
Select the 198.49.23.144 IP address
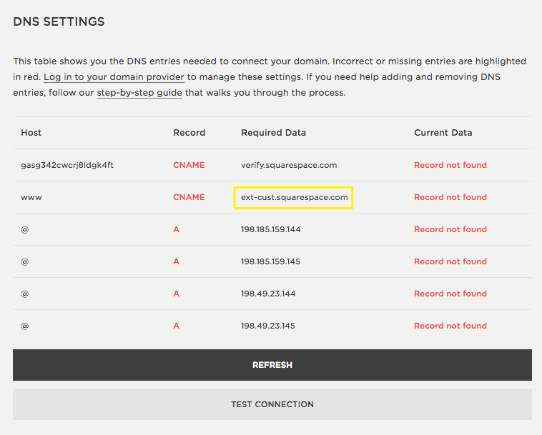coord(268,294)
